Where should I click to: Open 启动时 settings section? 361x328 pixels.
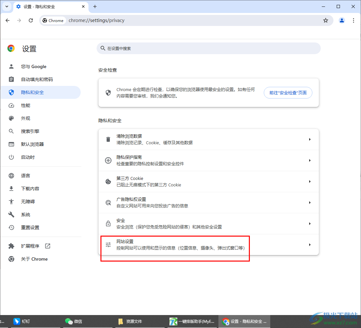(41, 157)
